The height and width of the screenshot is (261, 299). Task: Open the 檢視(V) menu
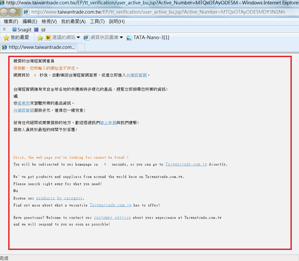49,21
